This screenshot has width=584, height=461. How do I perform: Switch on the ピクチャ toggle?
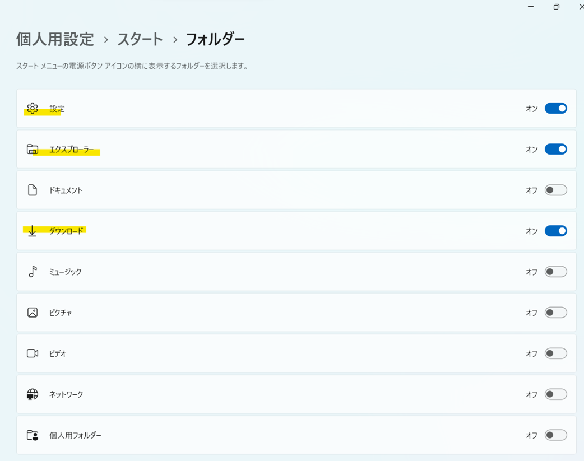(x=555, y=313)
